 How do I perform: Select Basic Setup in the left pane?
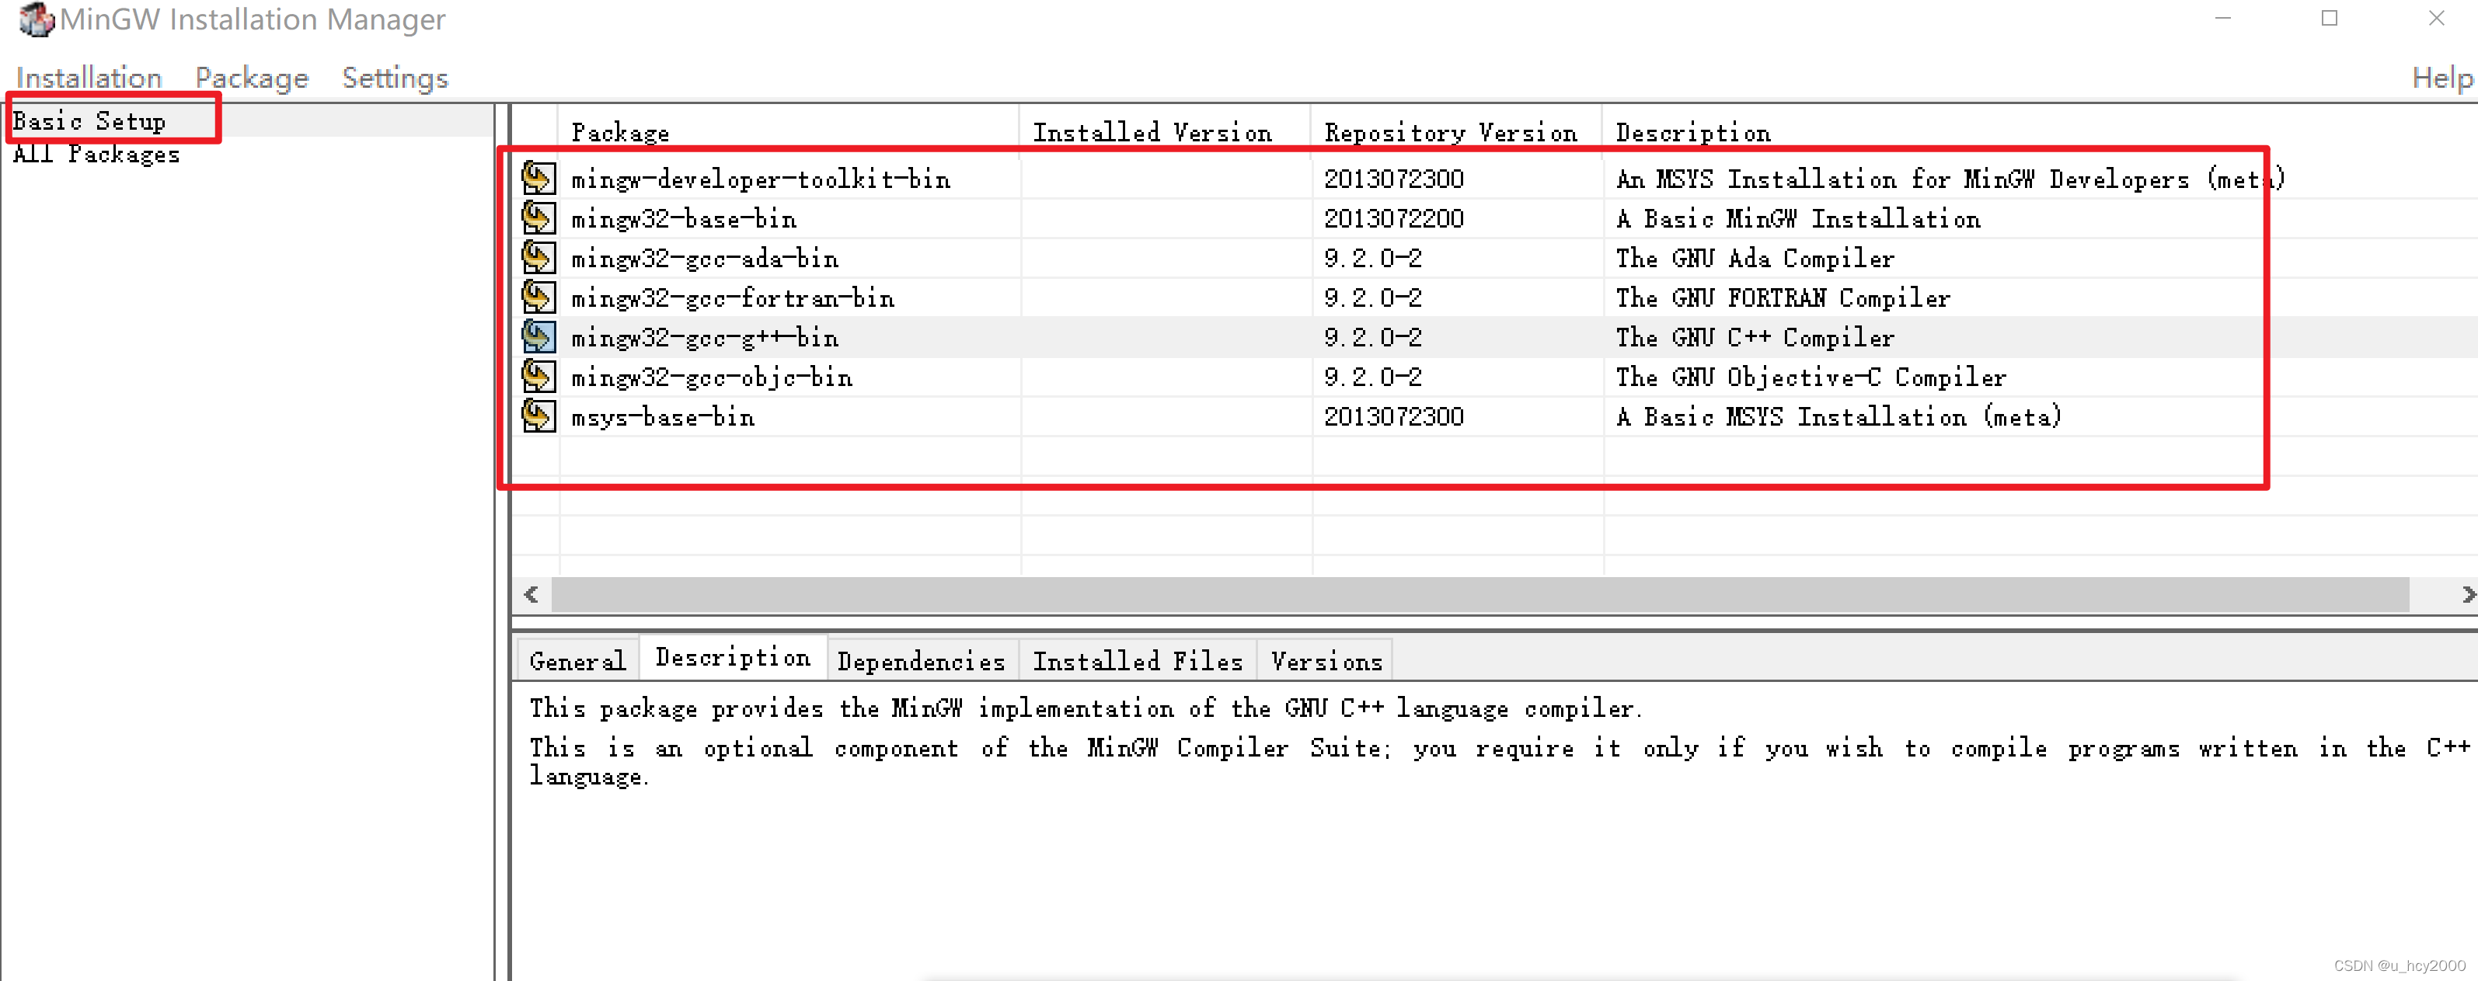(x=89, y=121)
